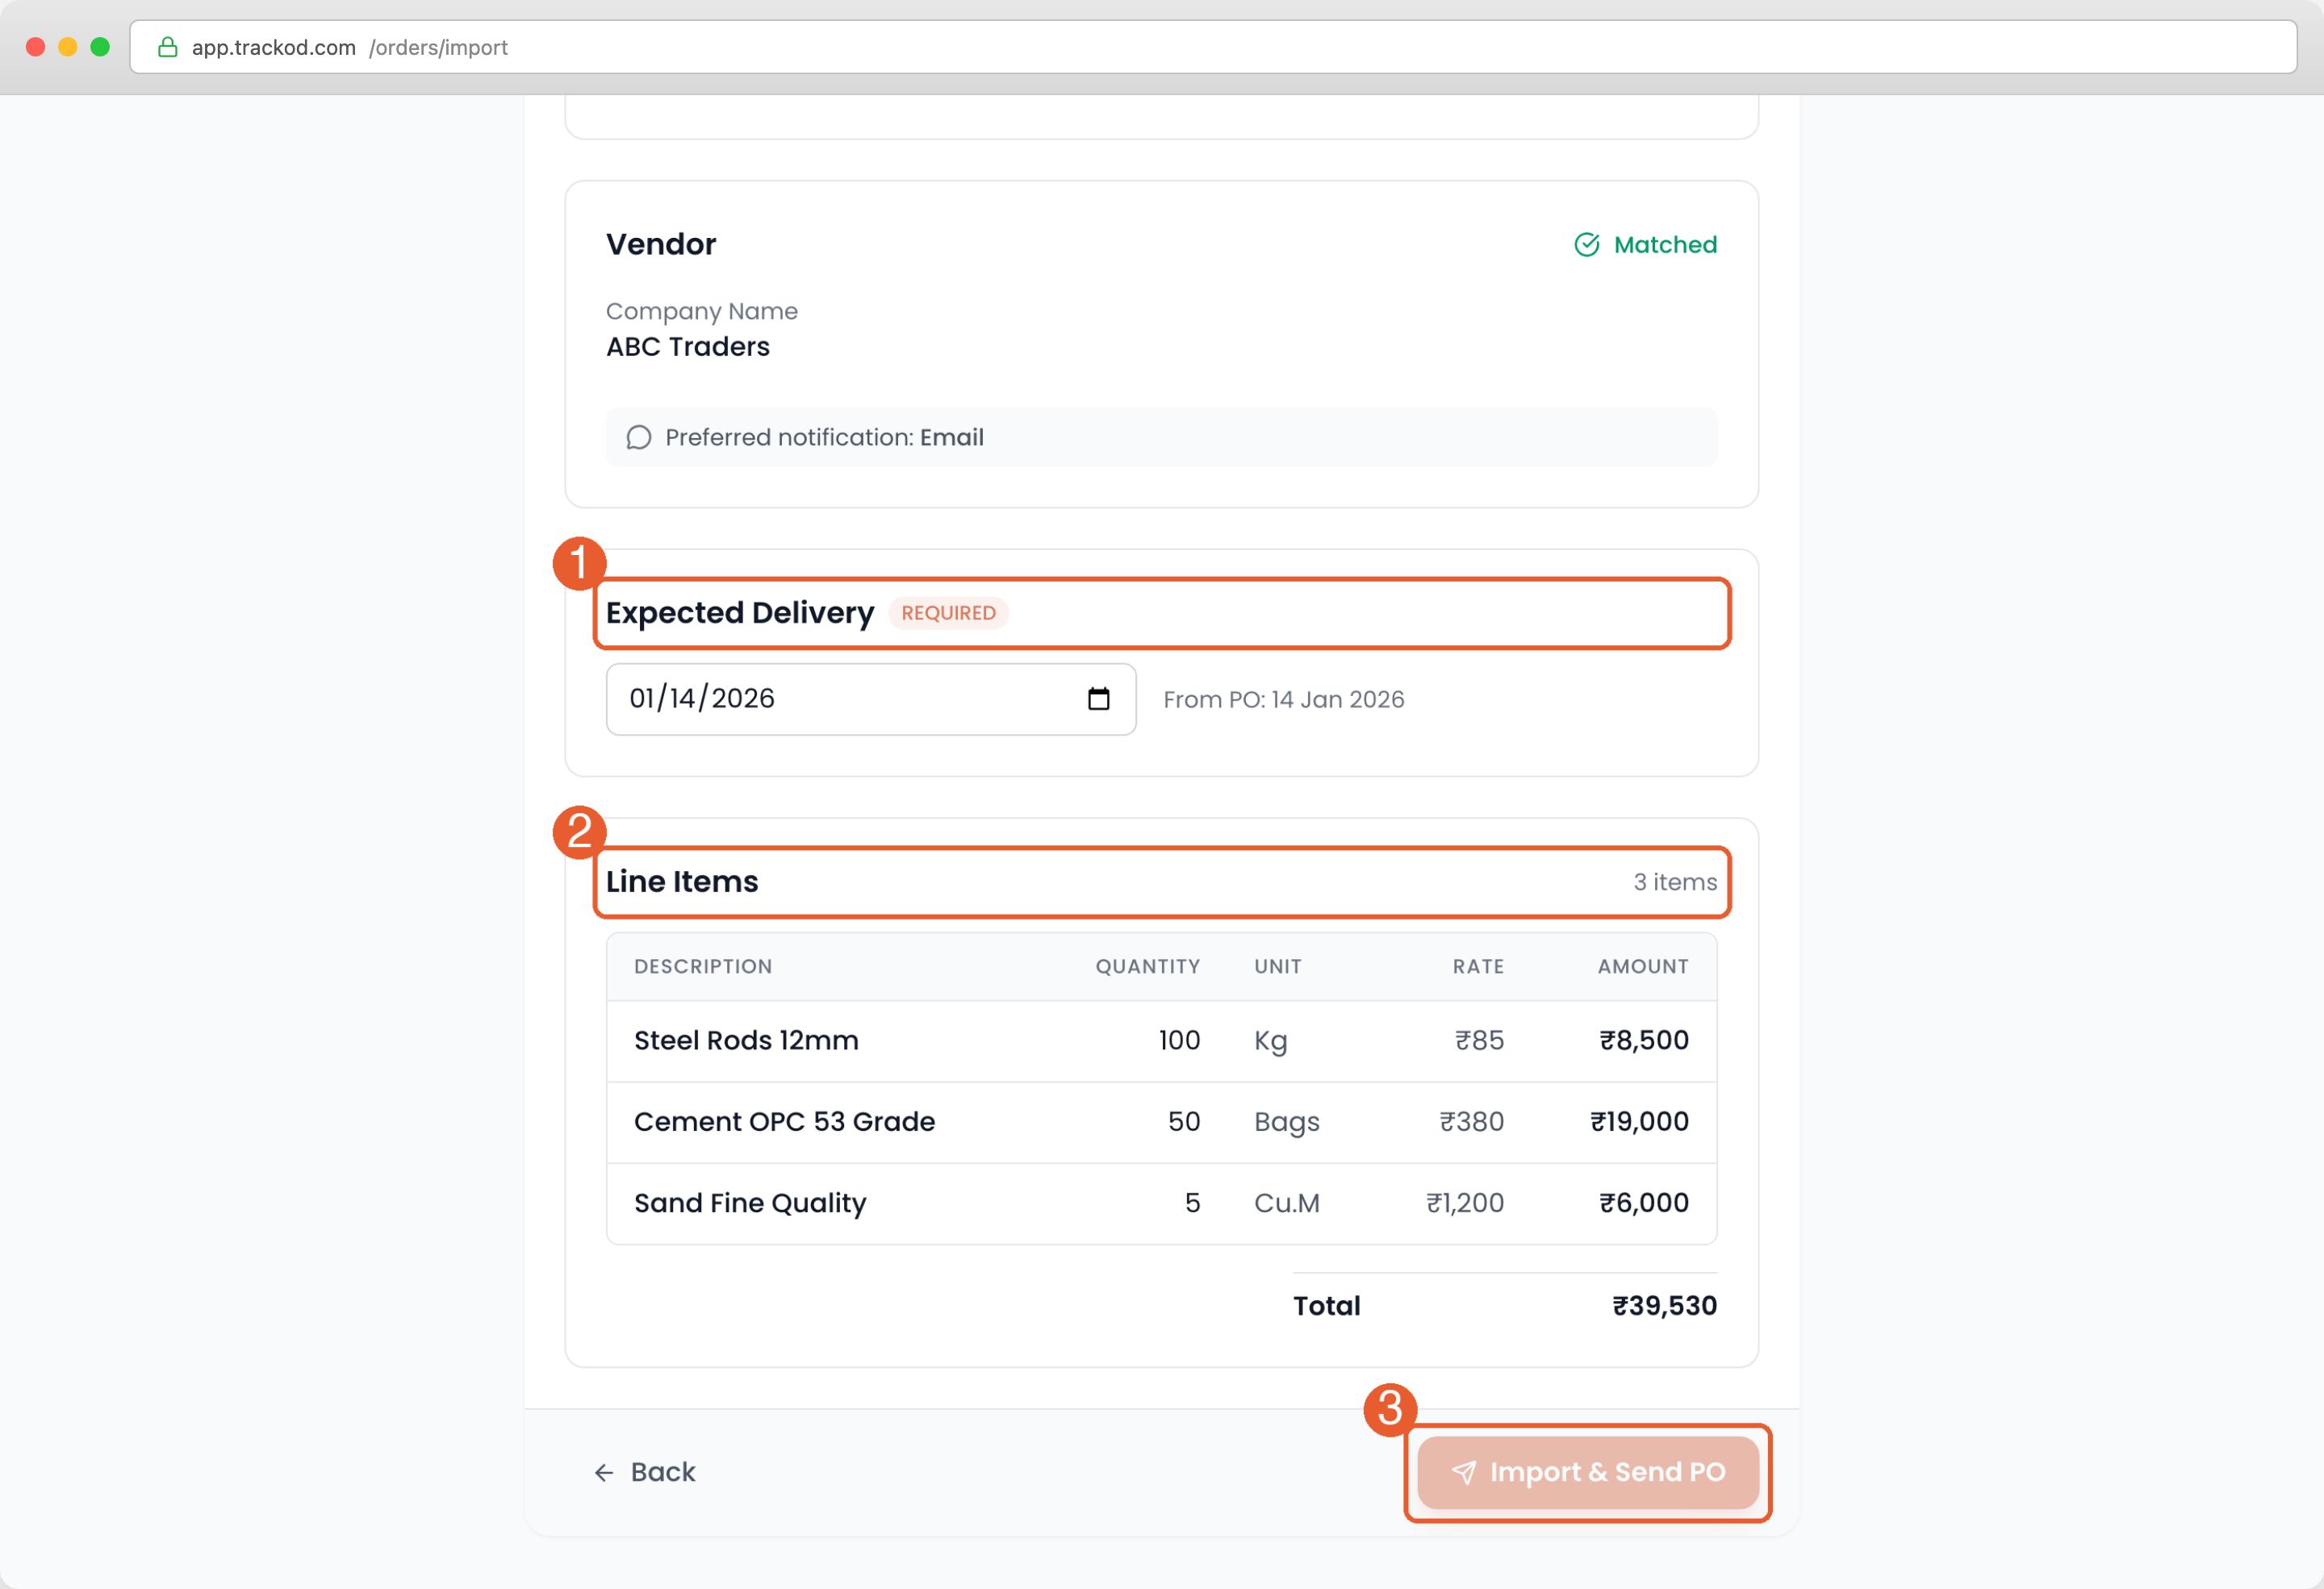
Task: Click the AMOUNT column header
Action: (x=1642, y=966)
